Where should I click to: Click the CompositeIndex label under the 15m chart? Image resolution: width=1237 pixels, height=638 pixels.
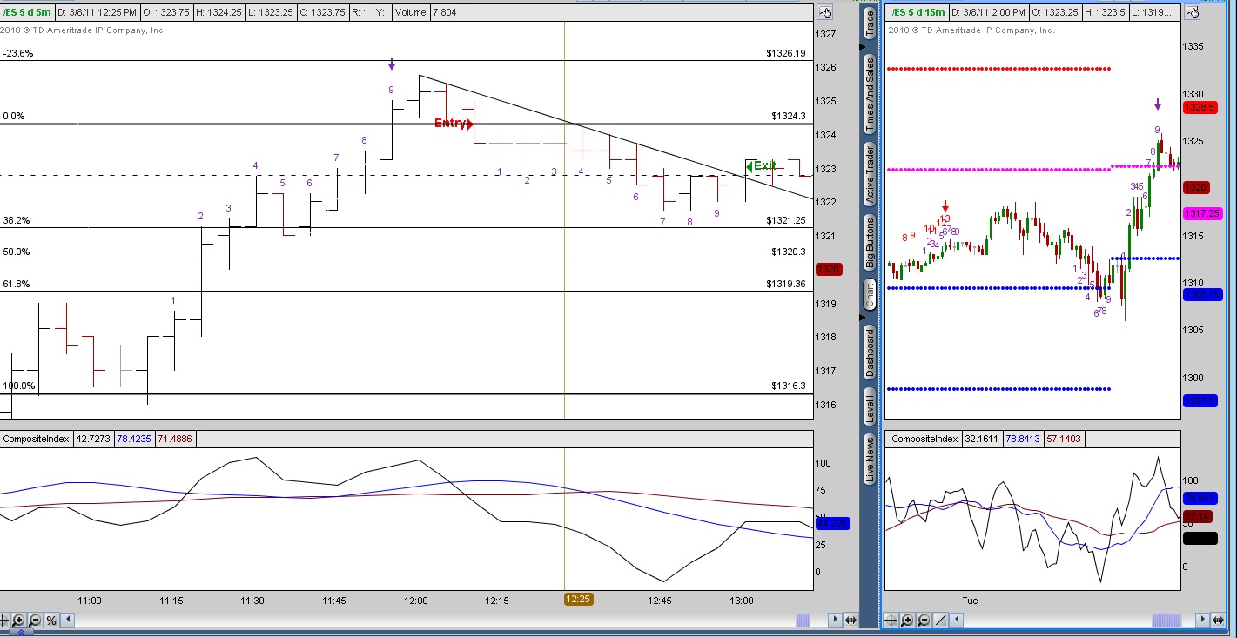[x=924, y=440]
